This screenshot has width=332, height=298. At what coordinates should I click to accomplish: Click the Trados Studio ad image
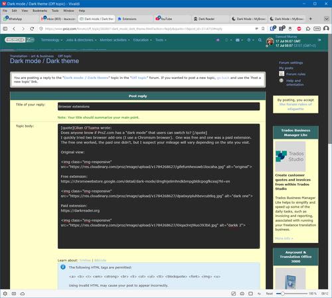290,157
